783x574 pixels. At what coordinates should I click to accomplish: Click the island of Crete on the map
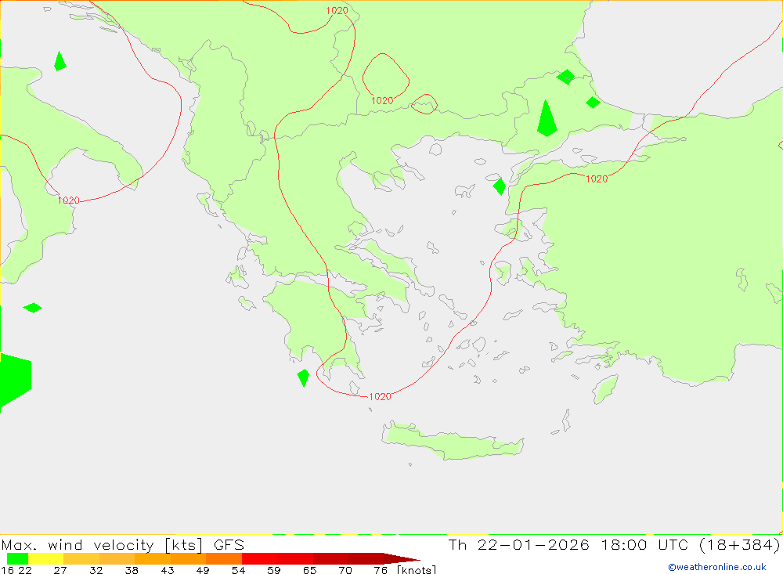(453, 441)
